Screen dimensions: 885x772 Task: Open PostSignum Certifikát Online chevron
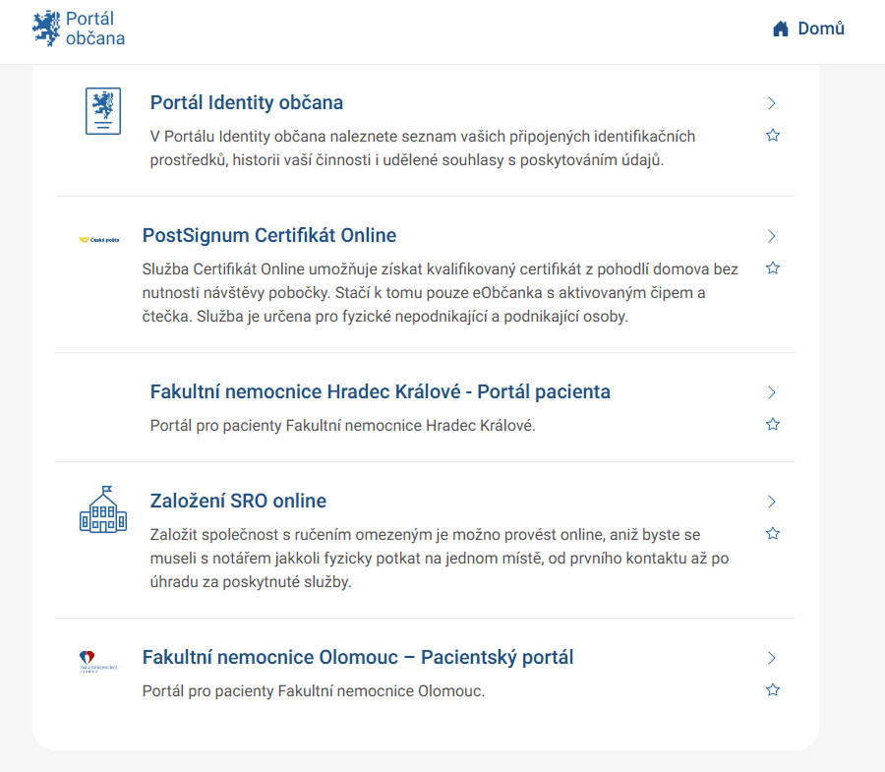(772, 236)
